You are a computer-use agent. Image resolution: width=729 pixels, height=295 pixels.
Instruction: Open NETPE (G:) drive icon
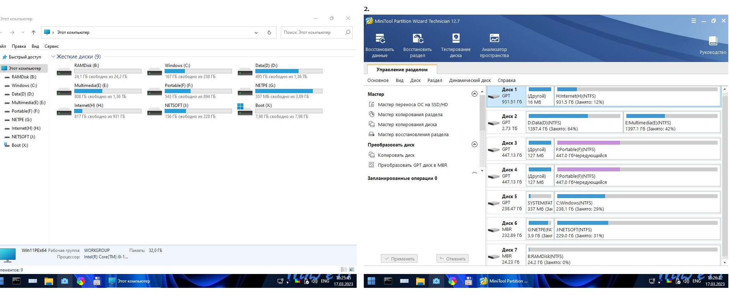[x=245, y=92]
